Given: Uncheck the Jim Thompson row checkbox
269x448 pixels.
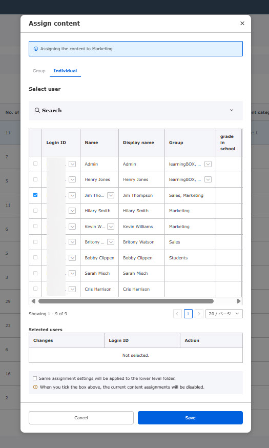Looking at the screenshot, I should (35, 195).
